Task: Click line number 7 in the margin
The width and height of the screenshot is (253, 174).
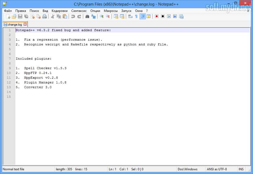Action: click(x=10, y=59)
